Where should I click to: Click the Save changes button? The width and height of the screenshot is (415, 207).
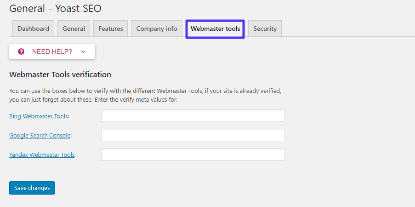click(x=32, y=188)
